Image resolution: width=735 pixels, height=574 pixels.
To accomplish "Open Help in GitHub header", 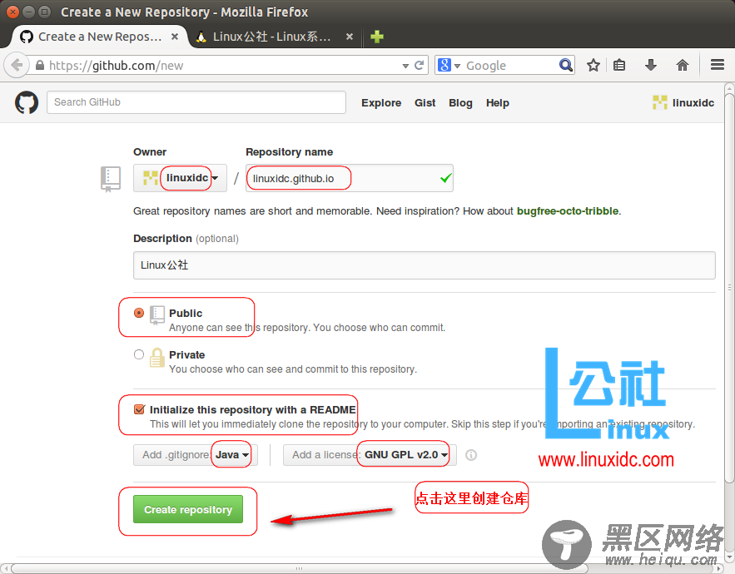I will 497,102.
